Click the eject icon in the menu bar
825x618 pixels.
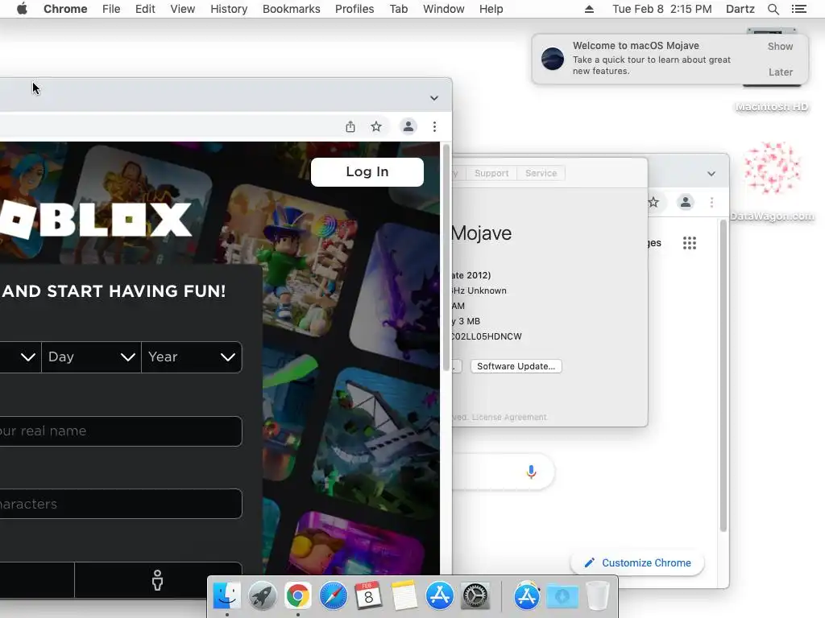[x=589, y=9]
